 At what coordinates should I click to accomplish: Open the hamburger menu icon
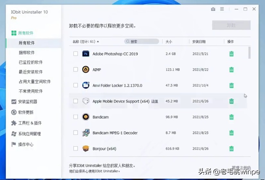222,9
